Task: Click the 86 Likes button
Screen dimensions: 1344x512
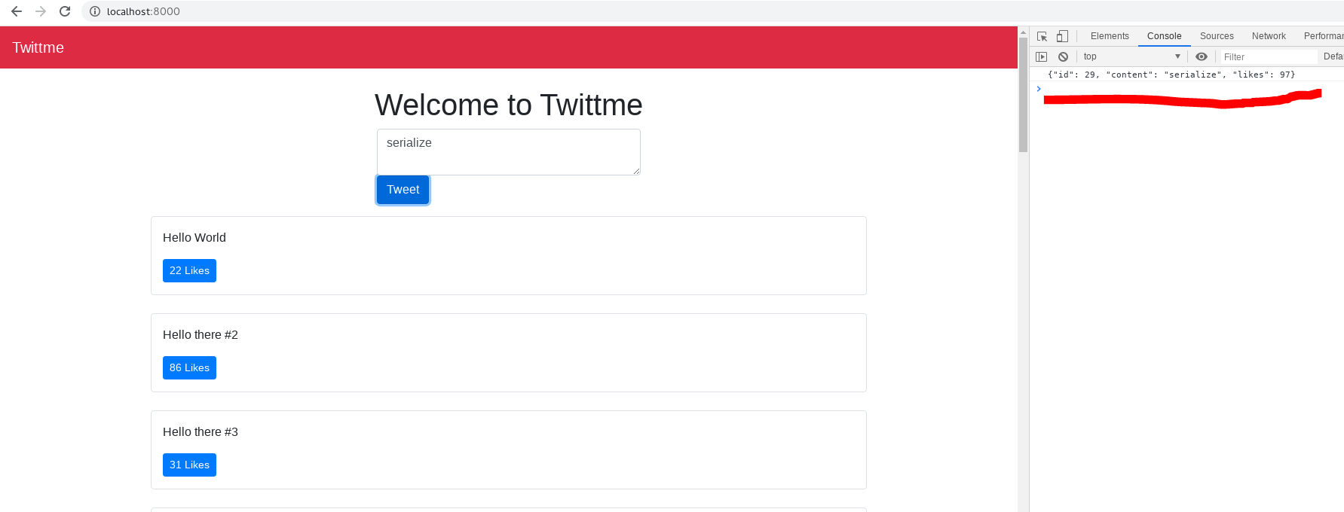Action: point(189,367)
